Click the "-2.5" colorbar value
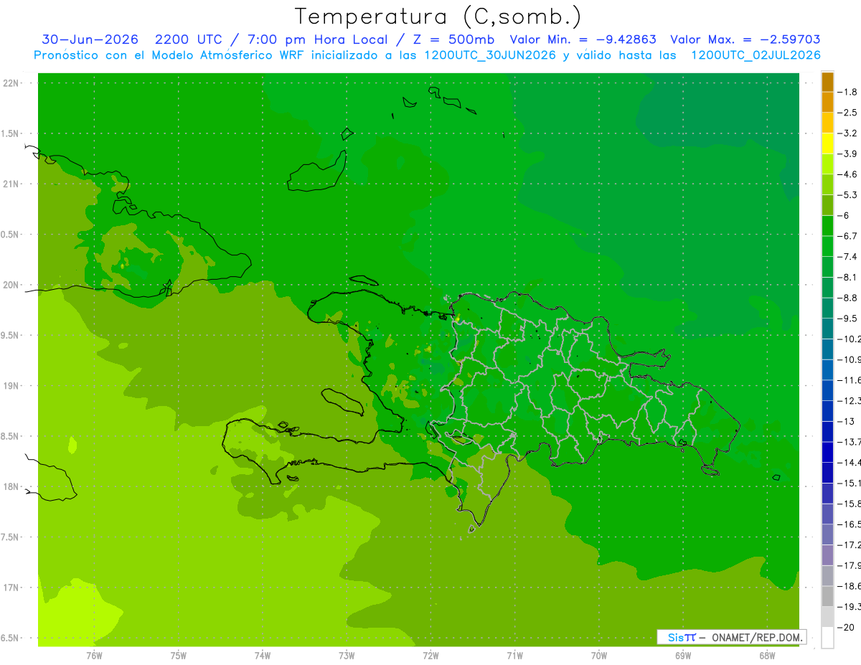This screenshot has width=861, height=665. click(849, 113)
